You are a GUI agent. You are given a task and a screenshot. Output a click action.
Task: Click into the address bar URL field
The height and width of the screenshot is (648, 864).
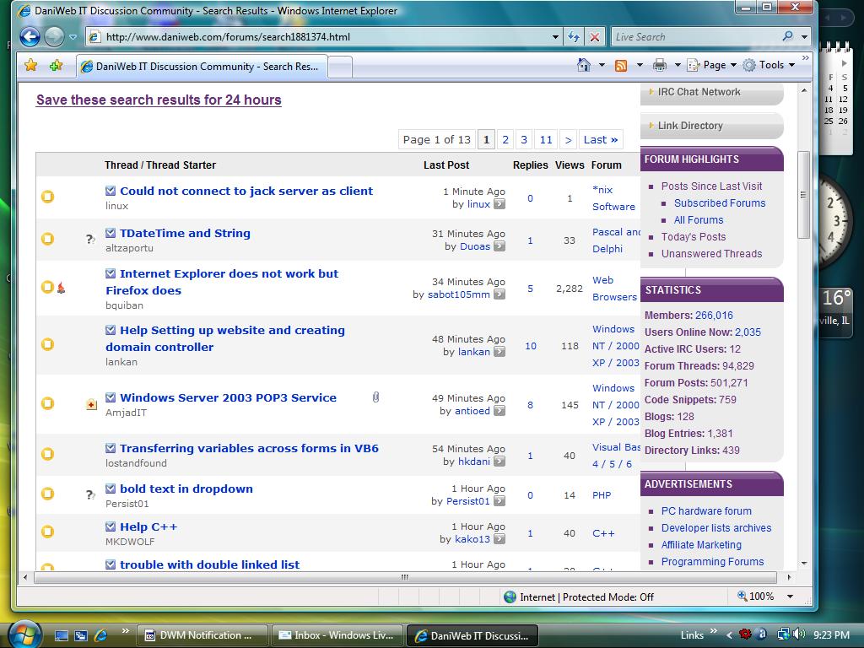(325, 37)
